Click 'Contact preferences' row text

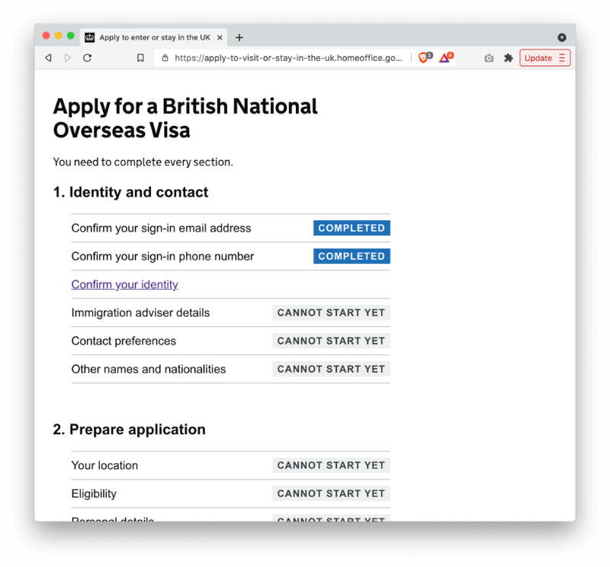(124, 341)
